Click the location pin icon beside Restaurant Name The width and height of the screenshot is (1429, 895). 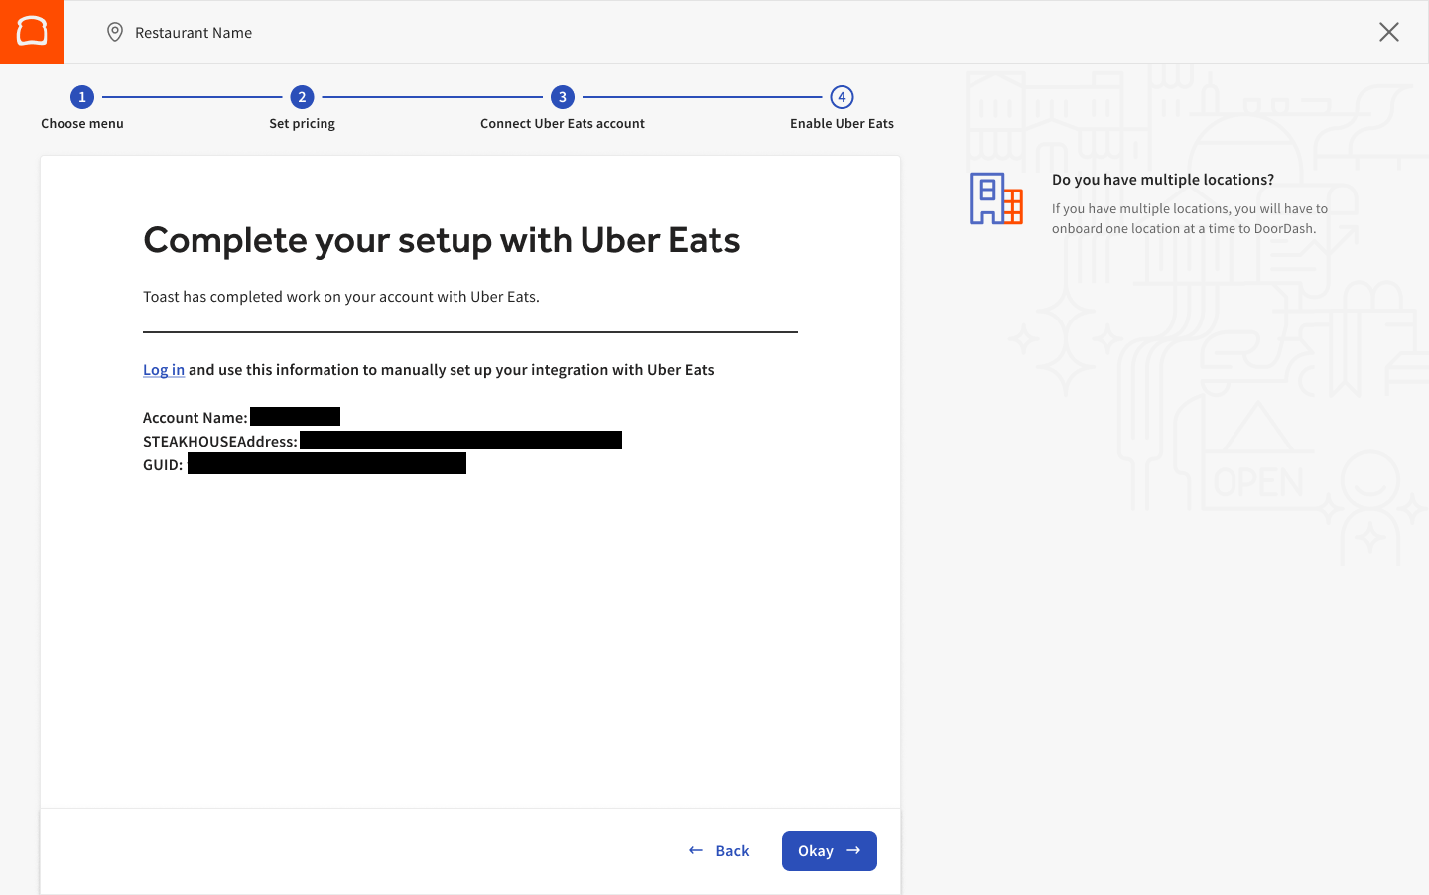click(115, 32)
